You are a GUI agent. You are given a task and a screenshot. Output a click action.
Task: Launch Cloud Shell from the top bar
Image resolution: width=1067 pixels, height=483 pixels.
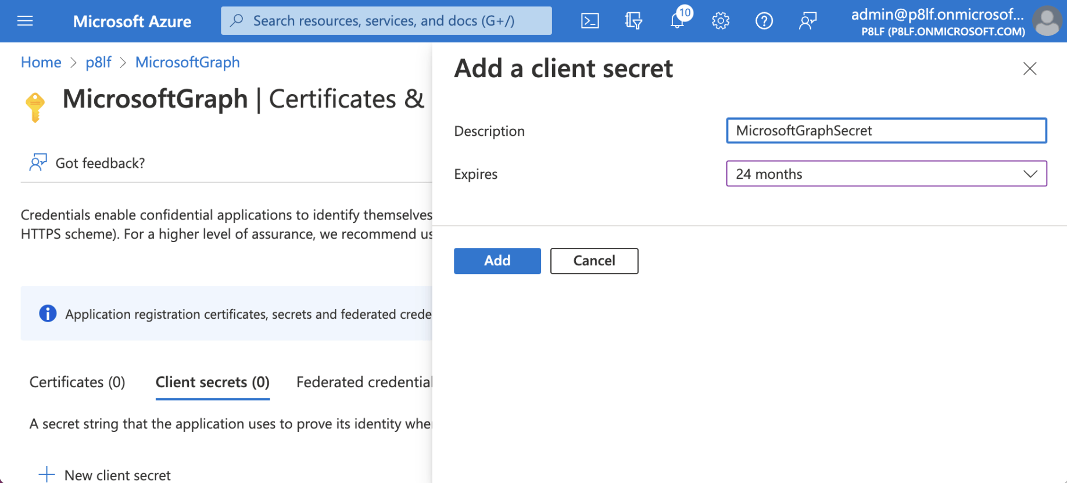coord(590,21)
